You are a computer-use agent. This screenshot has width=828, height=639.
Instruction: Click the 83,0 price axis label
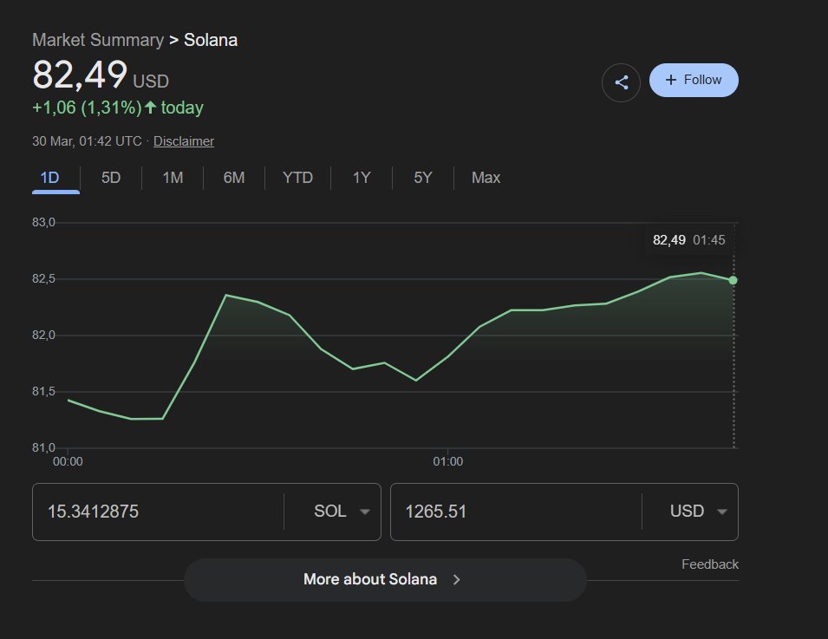click(43, 222)
